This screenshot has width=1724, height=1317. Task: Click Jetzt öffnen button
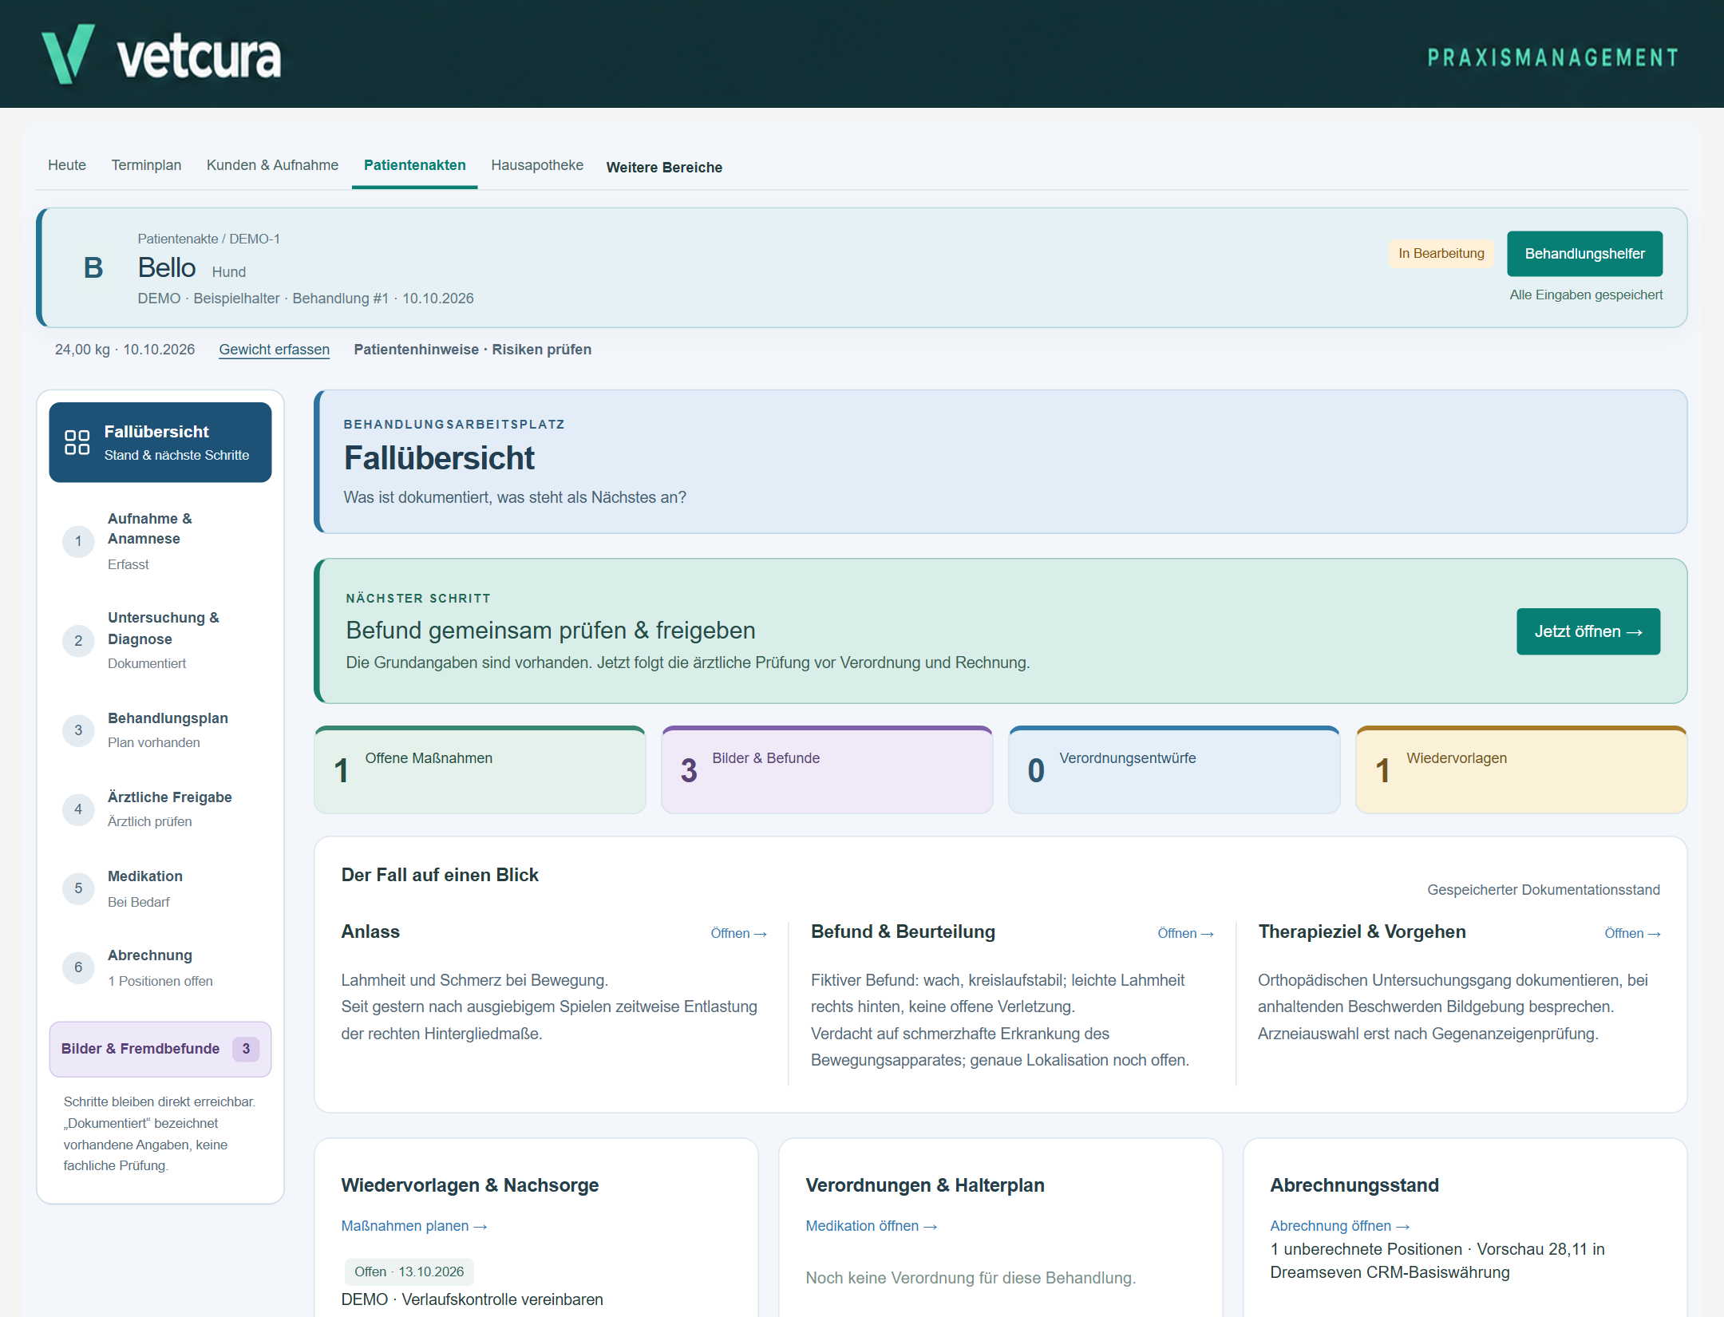coord(1588,631)
